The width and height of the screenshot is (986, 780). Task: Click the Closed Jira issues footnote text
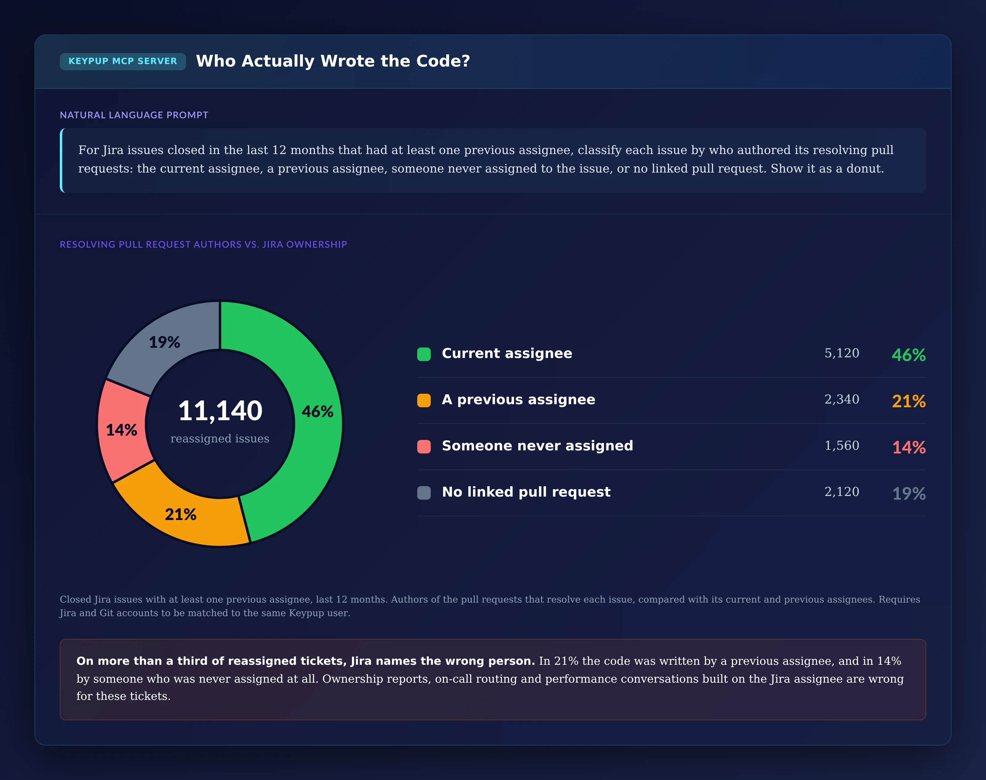(x=490, y=606)
